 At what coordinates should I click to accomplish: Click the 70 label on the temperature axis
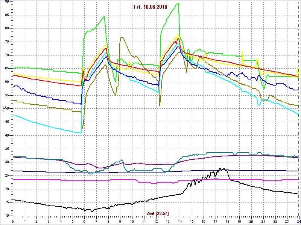7,55
